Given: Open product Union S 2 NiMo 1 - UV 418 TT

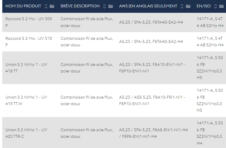Looking at the screenshot, I should click(26, 68).
